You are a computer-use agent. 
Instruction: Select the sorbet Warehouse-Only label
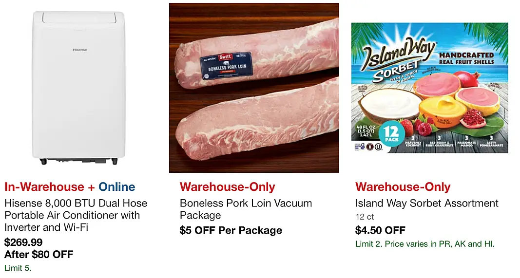[403, 187]
